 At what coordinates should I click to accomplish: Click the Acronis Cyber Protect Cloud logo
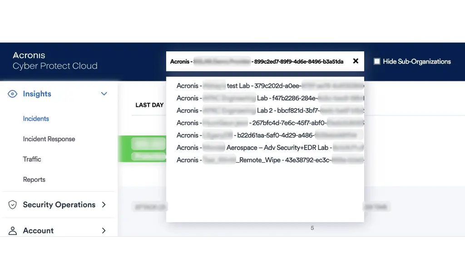pos(55,60)
